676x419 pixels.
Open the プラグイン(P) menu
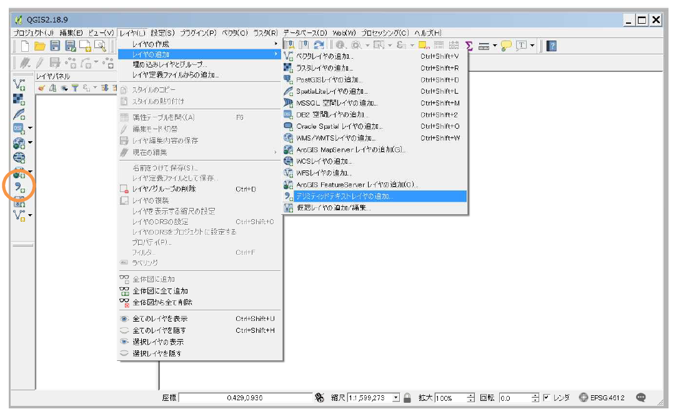pos(198,32)
